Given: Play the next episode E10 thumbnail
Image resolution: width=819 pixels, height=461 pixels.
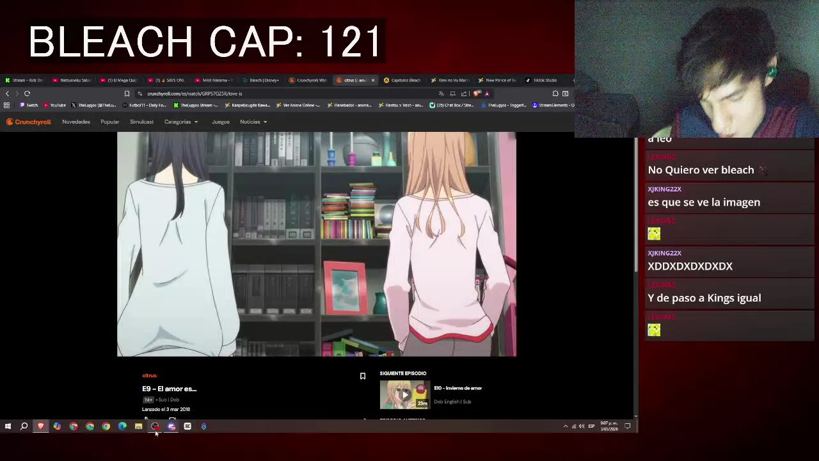Looking at the screenshot, I should click(405, 395).
